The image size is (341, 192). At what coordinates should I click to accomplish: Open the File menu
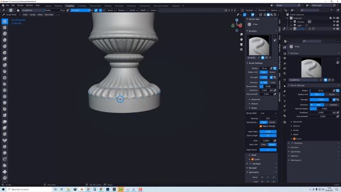(x=7, y=5)
